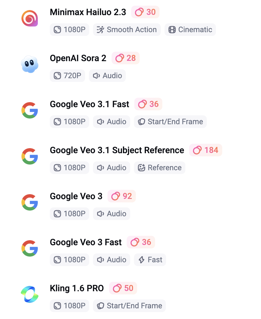Click the credit coin icon beside Kling 1.6 PRO
Image resolution: width=261 pixels, height=319 pixels.
117,288
